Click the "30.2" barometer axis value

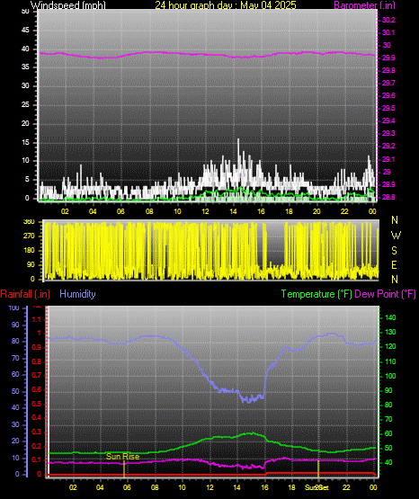(x=388, y=20)
